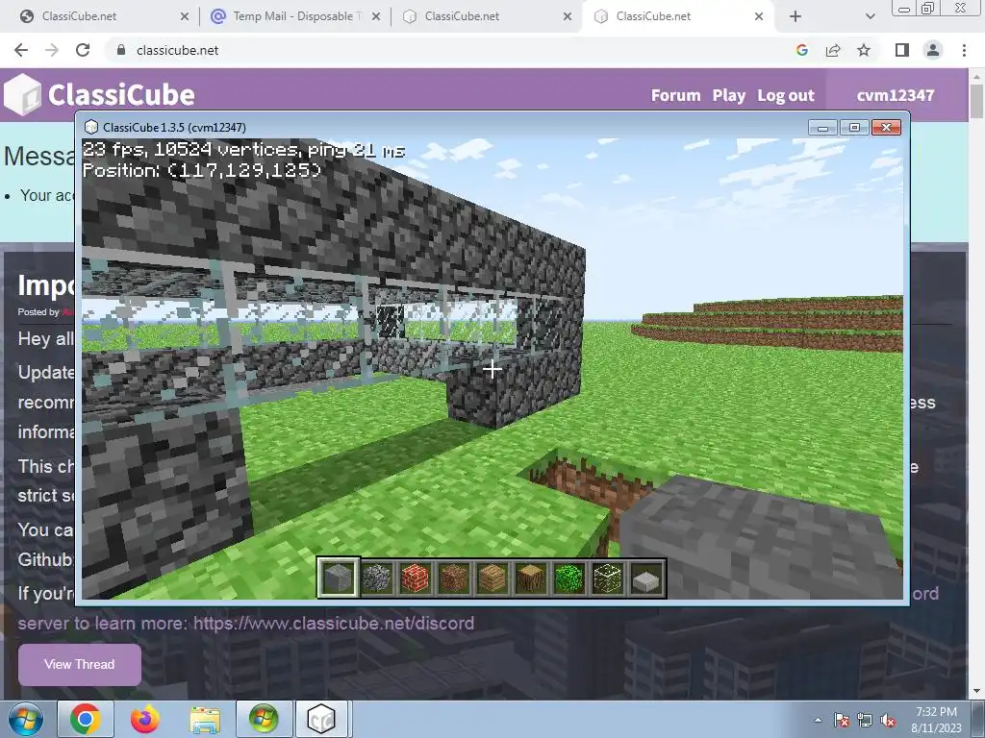Expand the tab search dropdown
985x738 pixels.
click(x=870, y=16)
